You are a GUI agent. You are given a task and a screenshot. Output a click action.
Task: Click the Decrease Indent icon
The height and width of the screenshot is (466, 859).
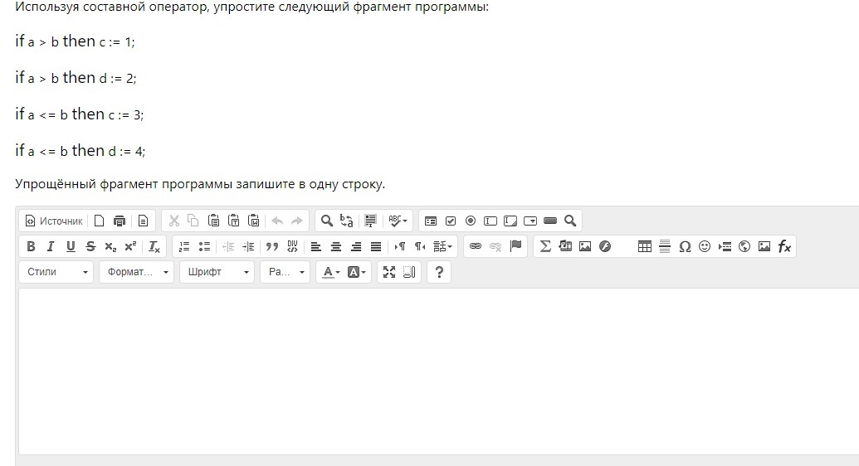[x=228, y=246]
